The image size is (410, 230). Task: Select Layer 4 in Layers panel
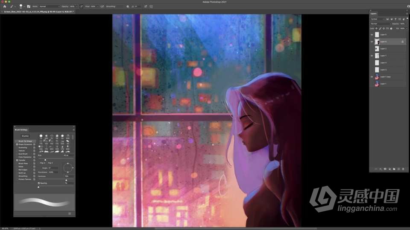point(388,63)
